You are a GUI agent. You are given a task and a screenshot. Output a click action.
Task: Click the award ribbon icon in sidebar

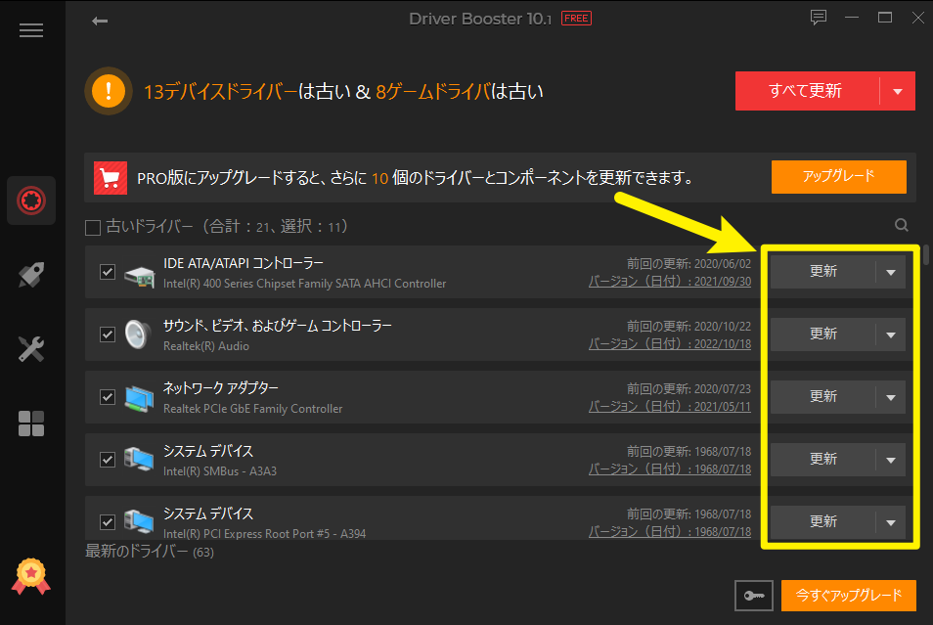(x=31, y=576)
